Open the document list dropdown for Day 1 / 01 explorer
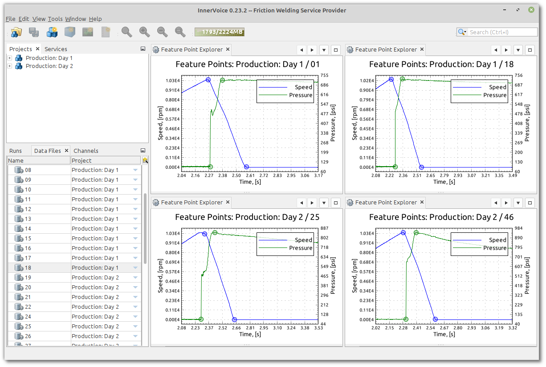 (x=324, y=50)
